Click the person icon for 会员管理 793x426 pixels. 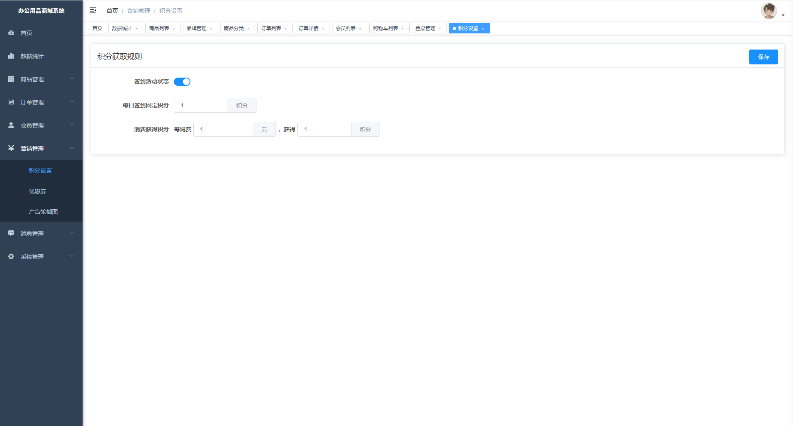[x=11, y=125]
